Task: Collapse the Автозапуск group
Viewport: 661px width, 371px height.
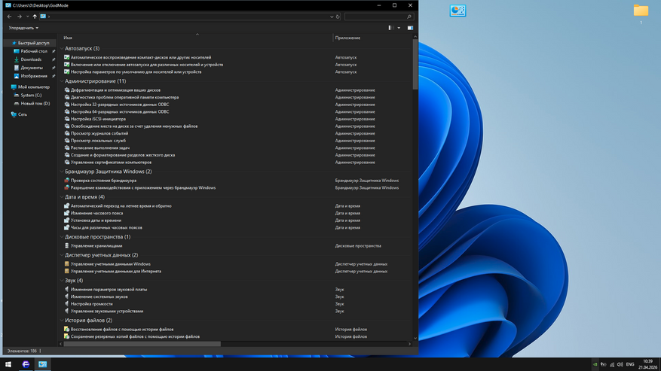Action: 62,48
